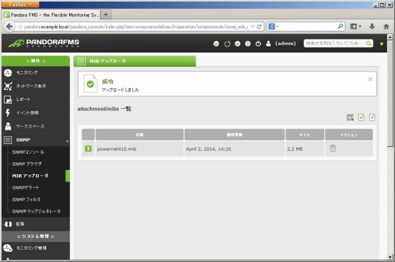Collapse the SNMP sidebar section

(x=36, y=140)
